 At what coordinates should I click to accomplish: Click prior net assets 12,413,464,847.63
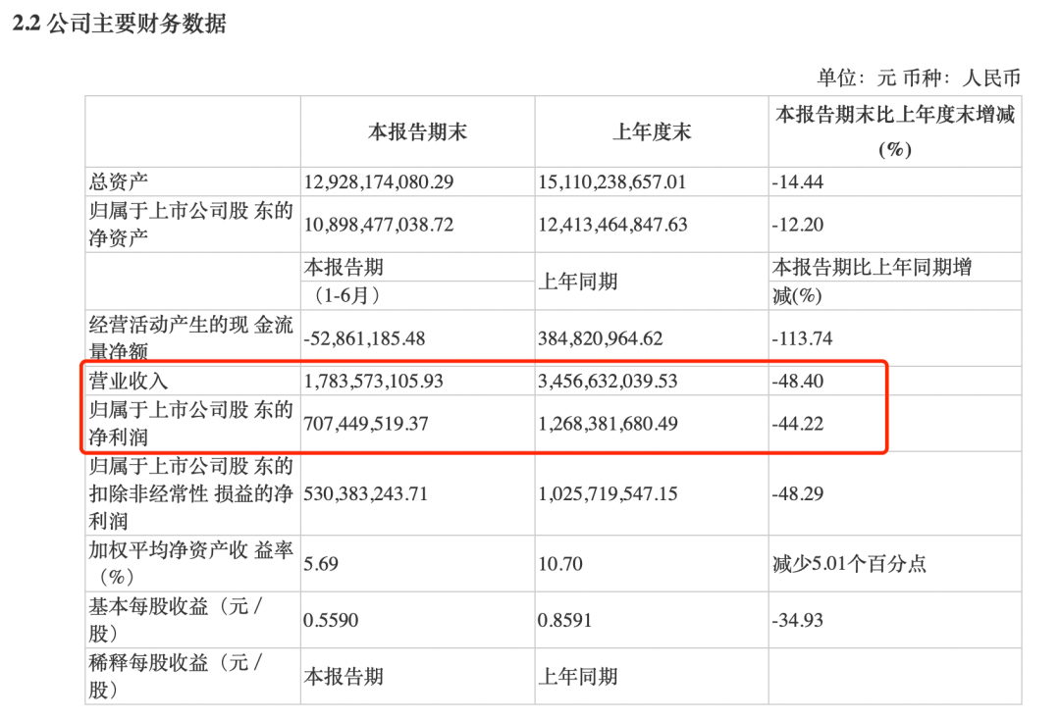point(612,225)
